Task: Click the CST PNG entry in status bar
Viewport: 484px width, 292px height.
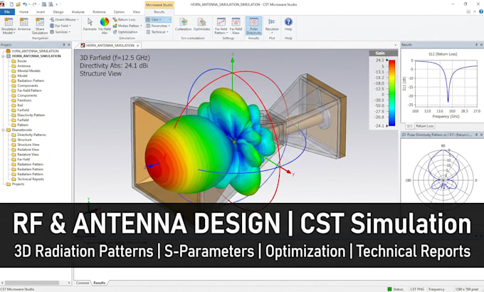Action: 417,289
